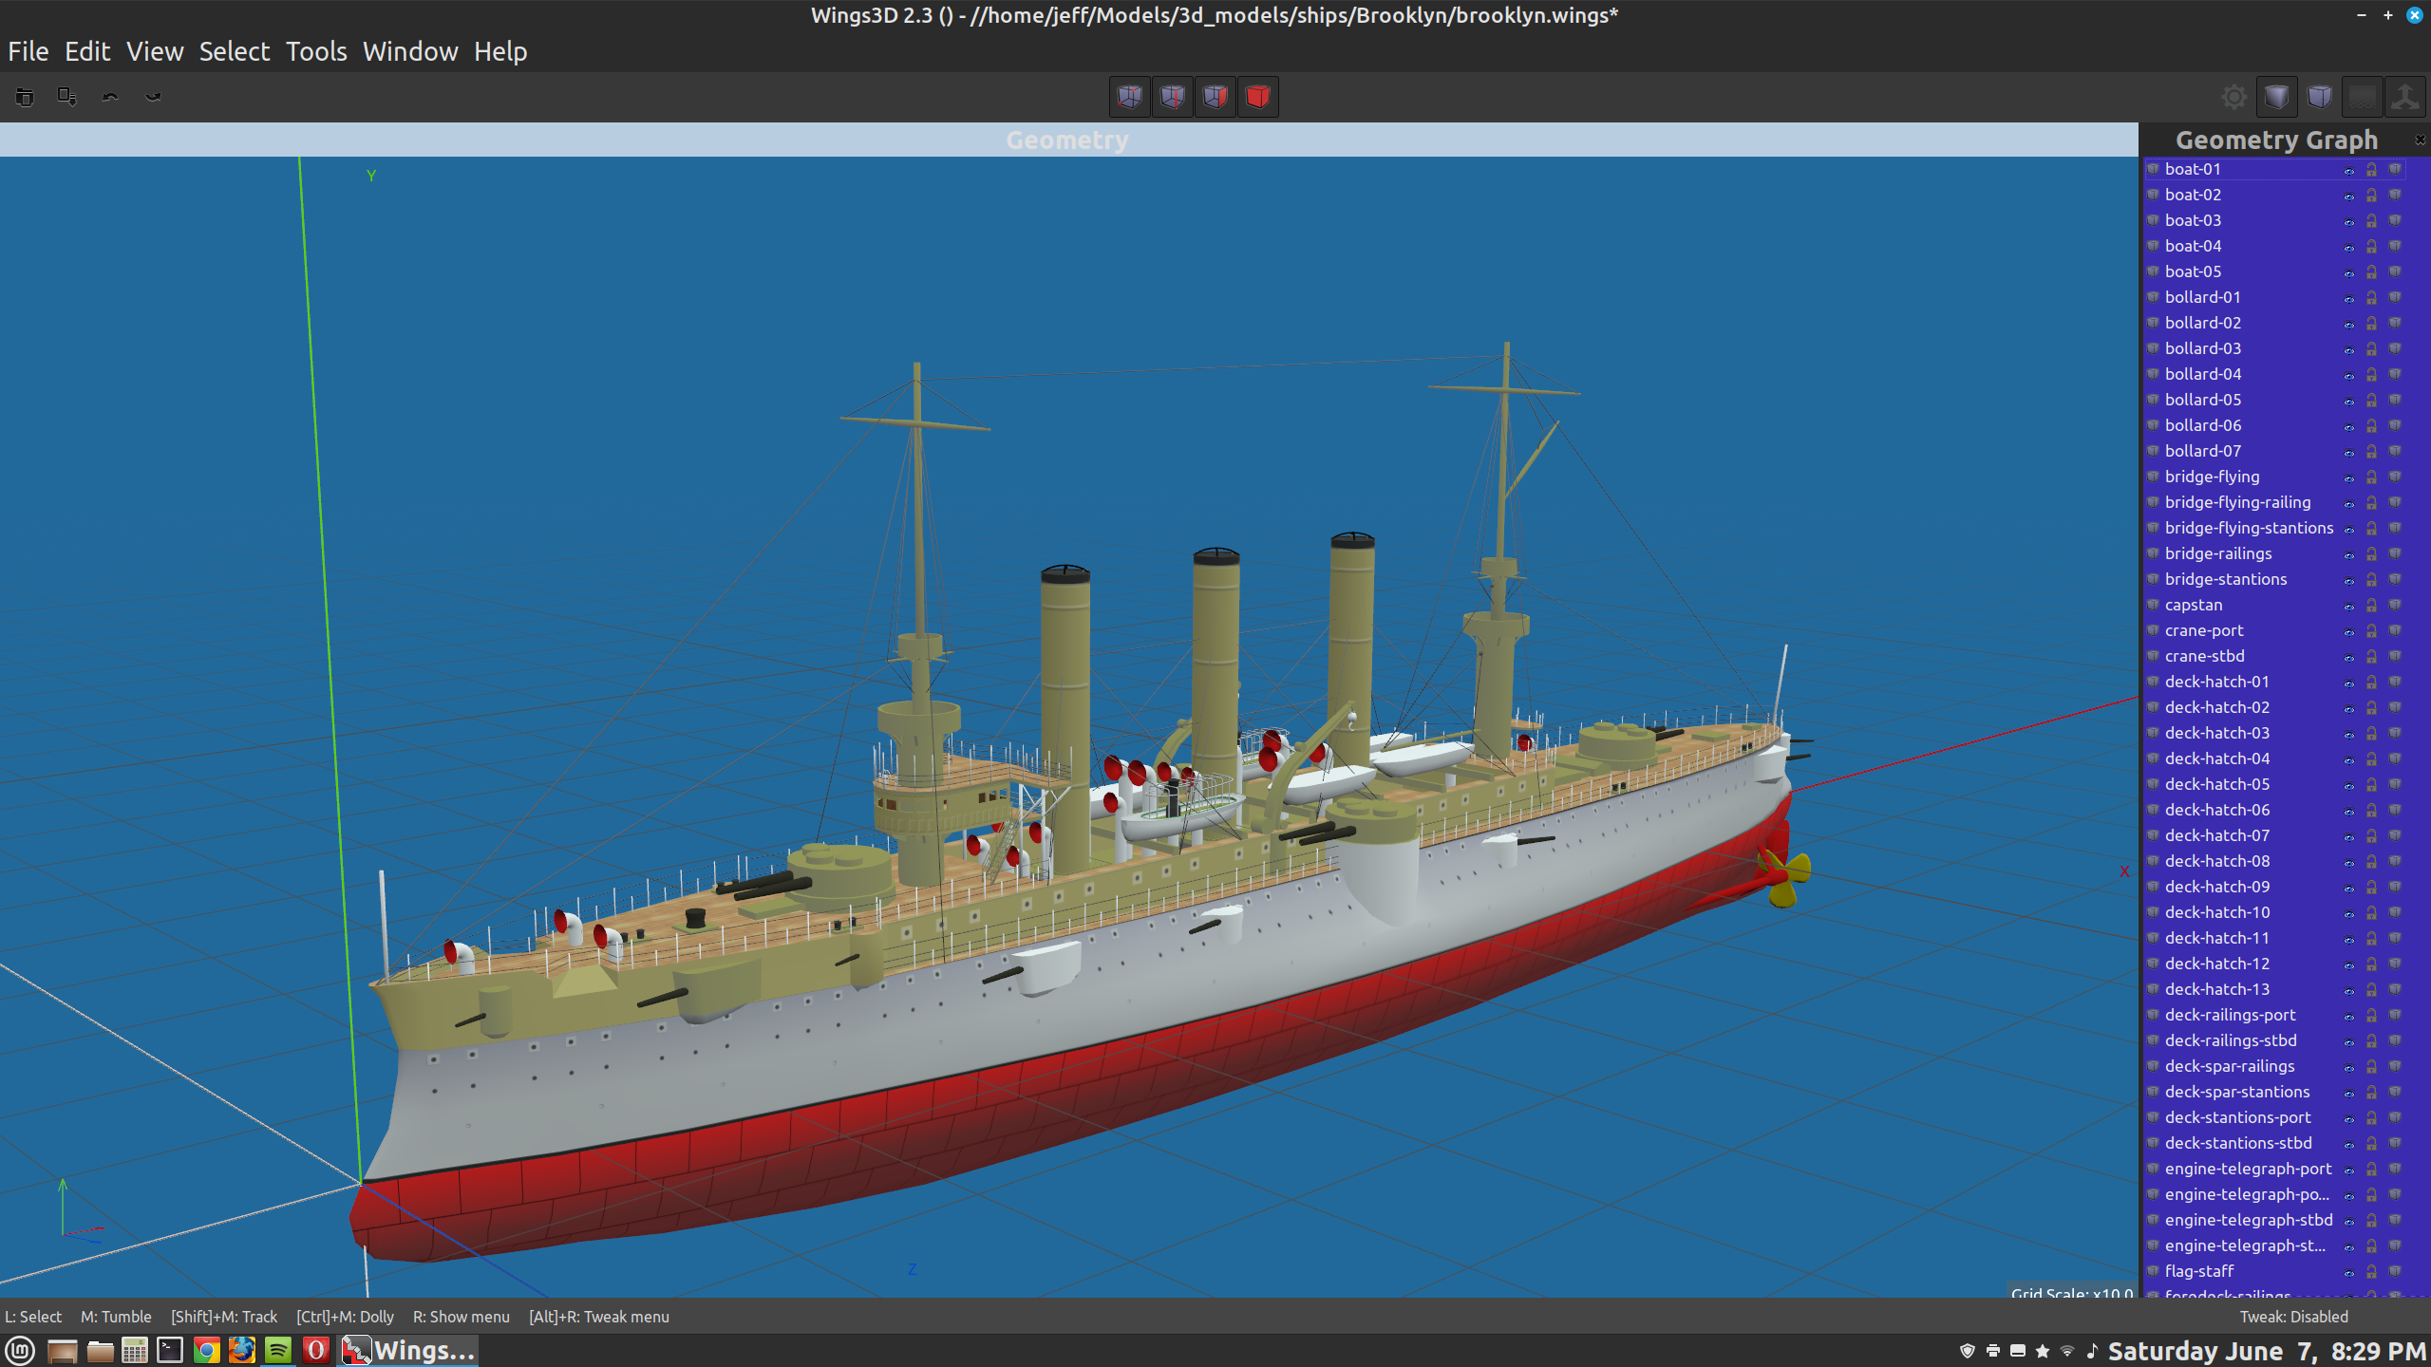The height and width of the screenshot is (1367, 2431).
Task: Click the Undo arrow toolbar icon
Action: click(110, 97)
